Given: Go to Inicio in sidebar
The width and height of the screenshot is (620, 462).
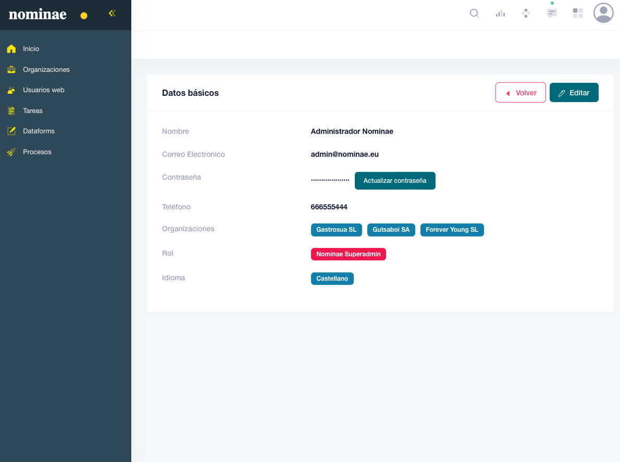Looking at the screenshot, I should pos(31,49).
